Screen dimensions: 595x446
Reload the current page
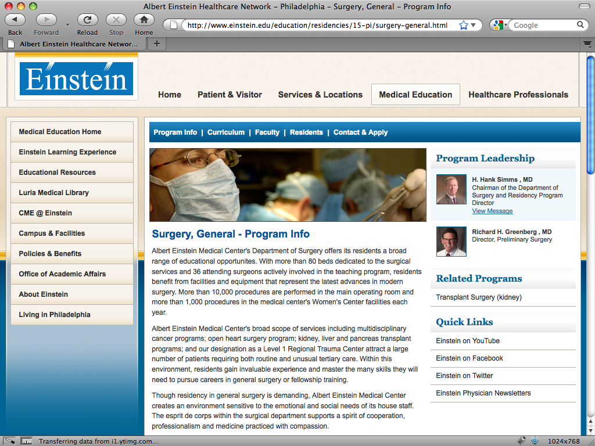(x=87, y=20)
